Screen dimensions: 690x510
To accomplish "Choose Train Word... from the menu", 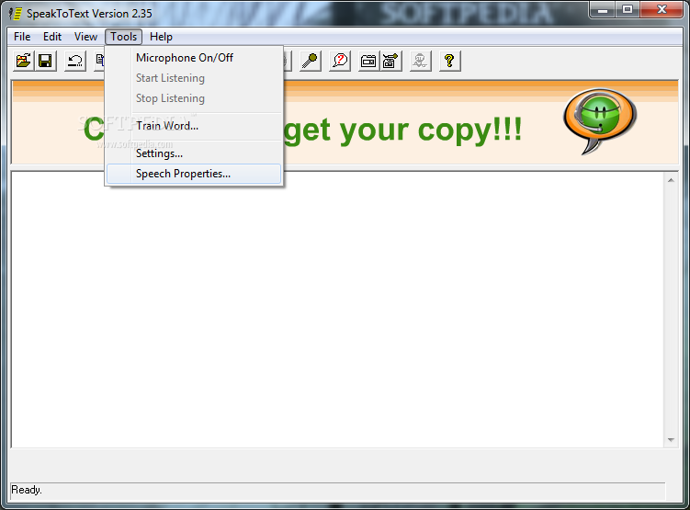I will [194, 126].
